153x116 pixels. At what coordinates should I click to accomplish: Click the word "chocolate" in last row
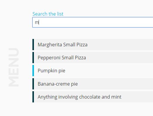click(x=90, y=97)
